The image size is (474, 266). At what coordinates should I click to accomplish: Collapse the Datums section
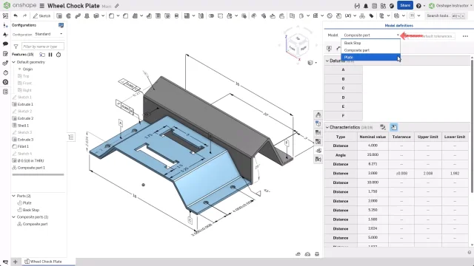click(x=327, y=61)
